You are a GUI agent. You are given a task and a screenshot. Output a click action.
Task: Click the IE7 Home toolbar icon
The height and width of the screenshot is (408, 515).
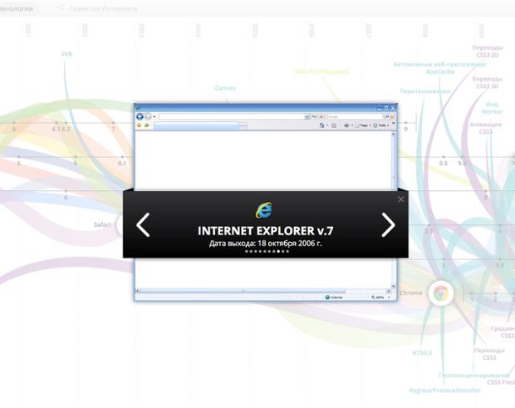pos(322,125)
